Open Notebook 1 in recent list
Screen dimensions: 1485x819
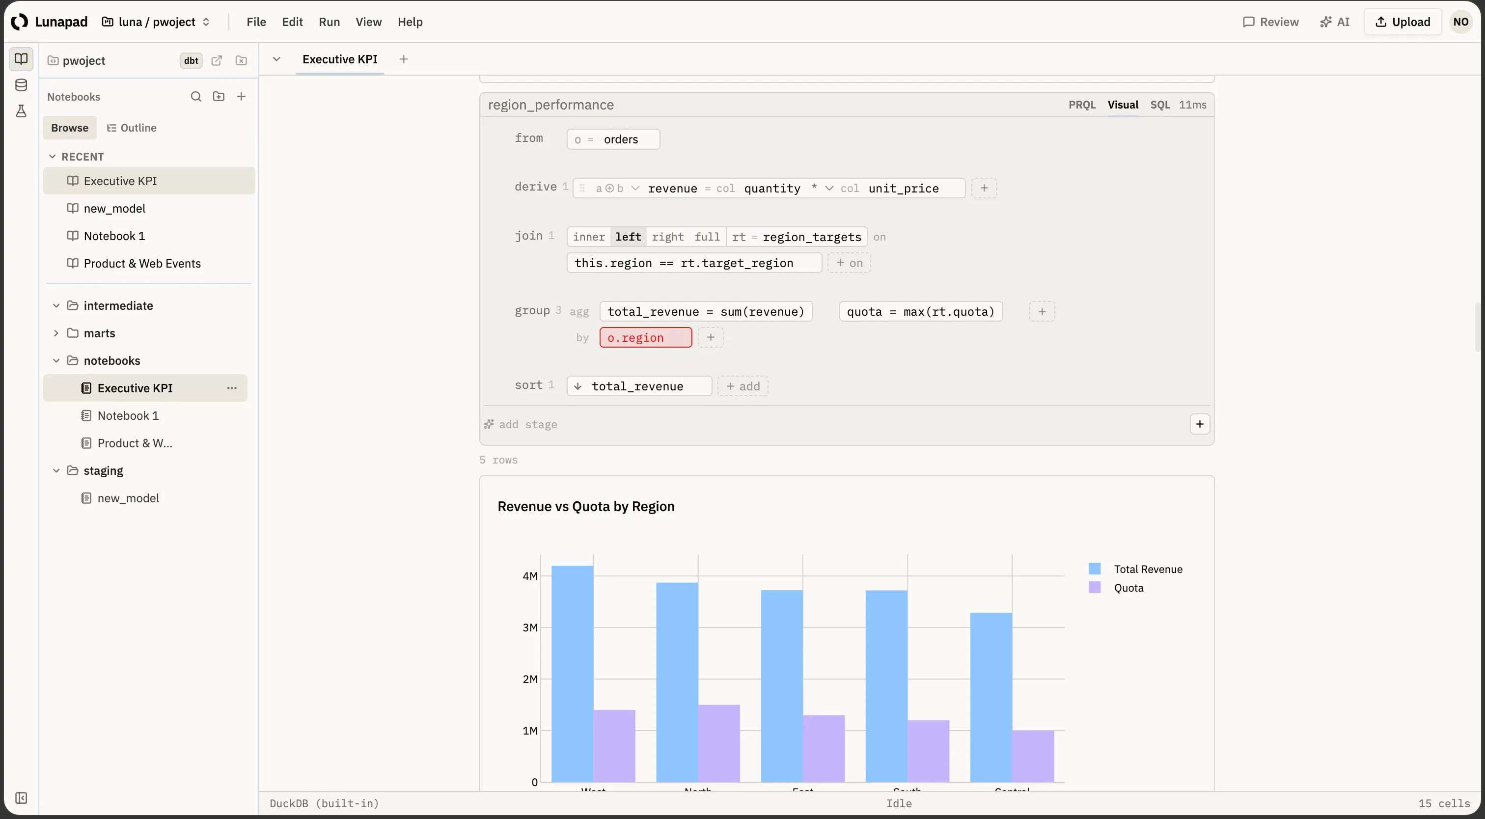[149, 236]
